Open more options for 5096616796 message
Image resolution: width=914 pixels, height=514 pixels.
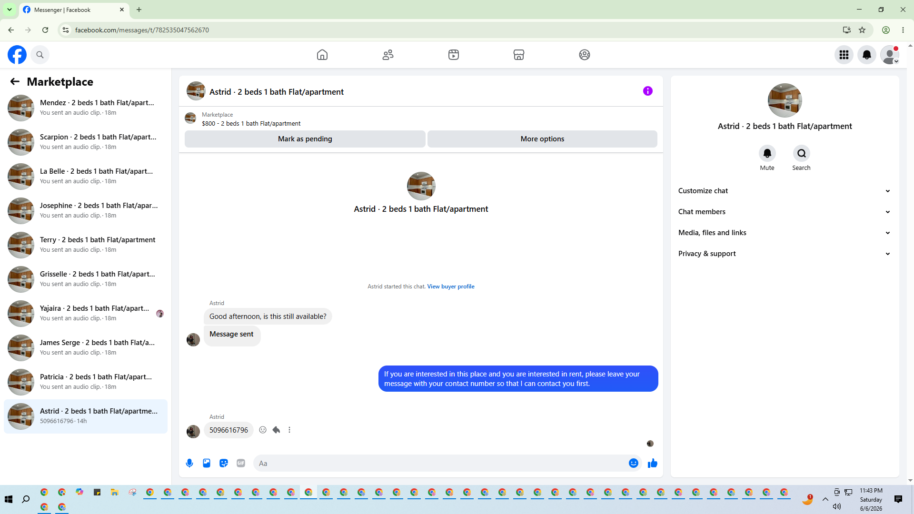(289, 430)
